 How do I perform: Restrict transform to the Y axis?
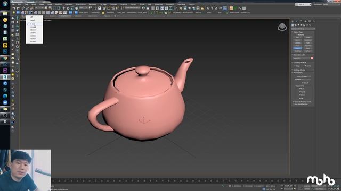(212, 8)
